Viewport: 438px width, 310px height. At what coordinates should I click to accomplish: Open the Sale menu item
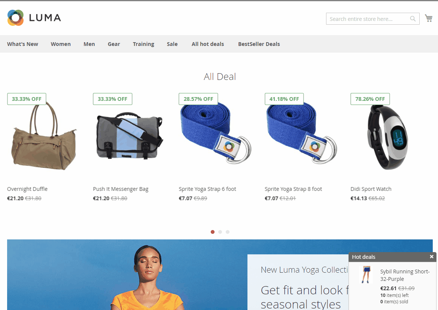172,44
